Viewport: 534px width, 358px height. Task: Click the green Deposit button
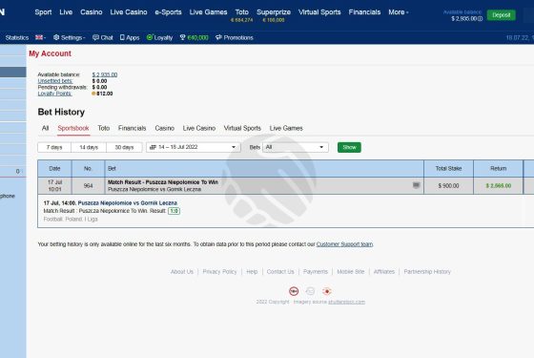pyautogui.click(x=501, y=15)
